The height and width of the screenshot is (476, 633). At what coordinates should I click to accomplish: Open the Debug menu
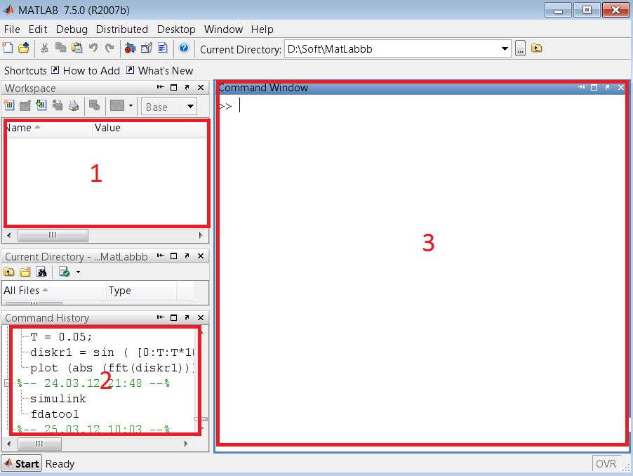[x=72, y=29]
